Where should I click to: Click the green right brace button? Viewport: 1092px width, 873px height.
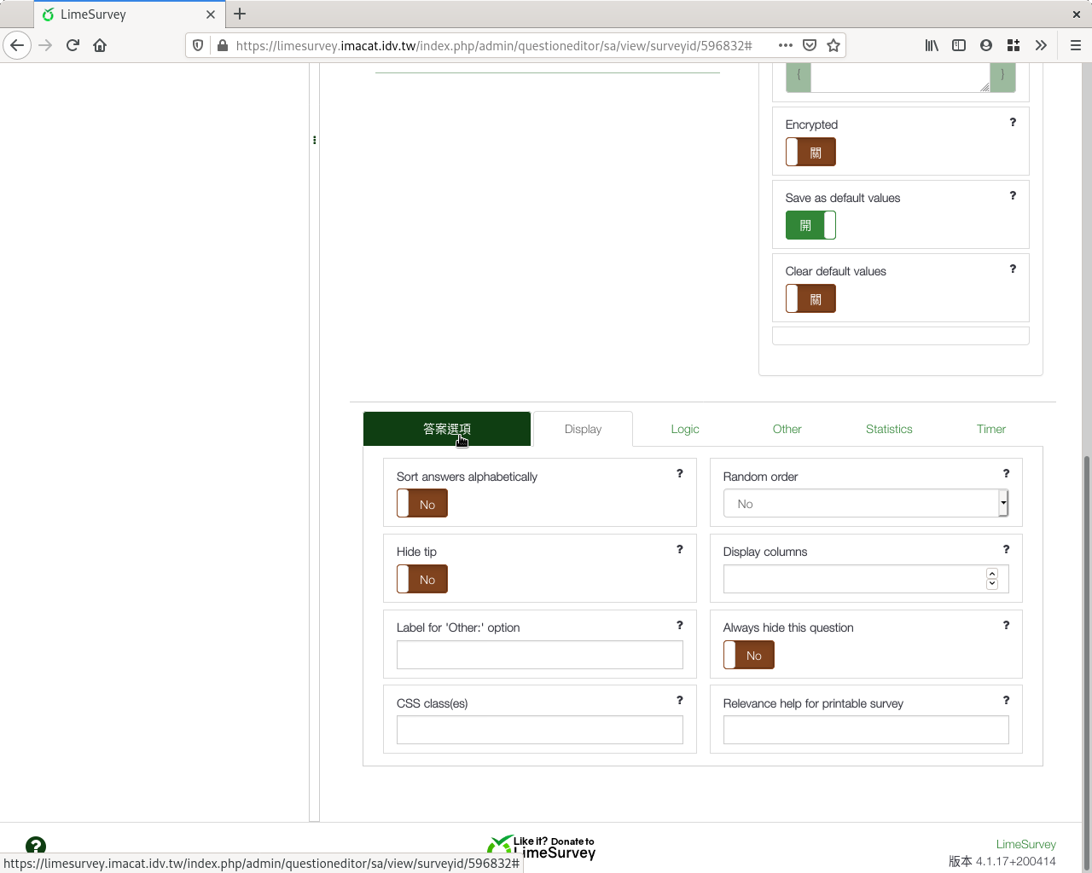point(1002,76)
